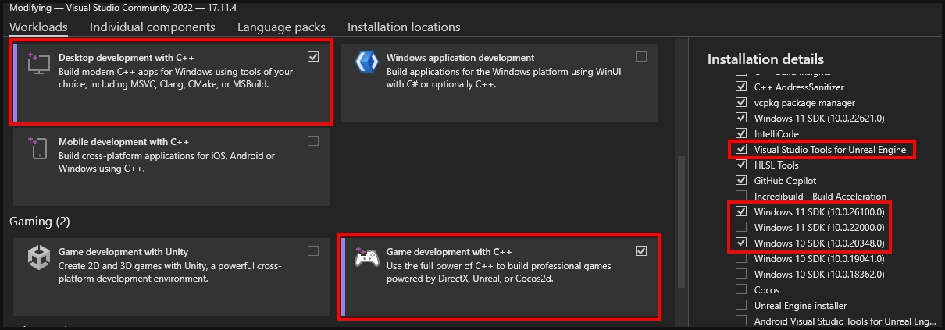Check the Game development with Unity workload
This screenshot has height=330, width=945.
point(313,251)
